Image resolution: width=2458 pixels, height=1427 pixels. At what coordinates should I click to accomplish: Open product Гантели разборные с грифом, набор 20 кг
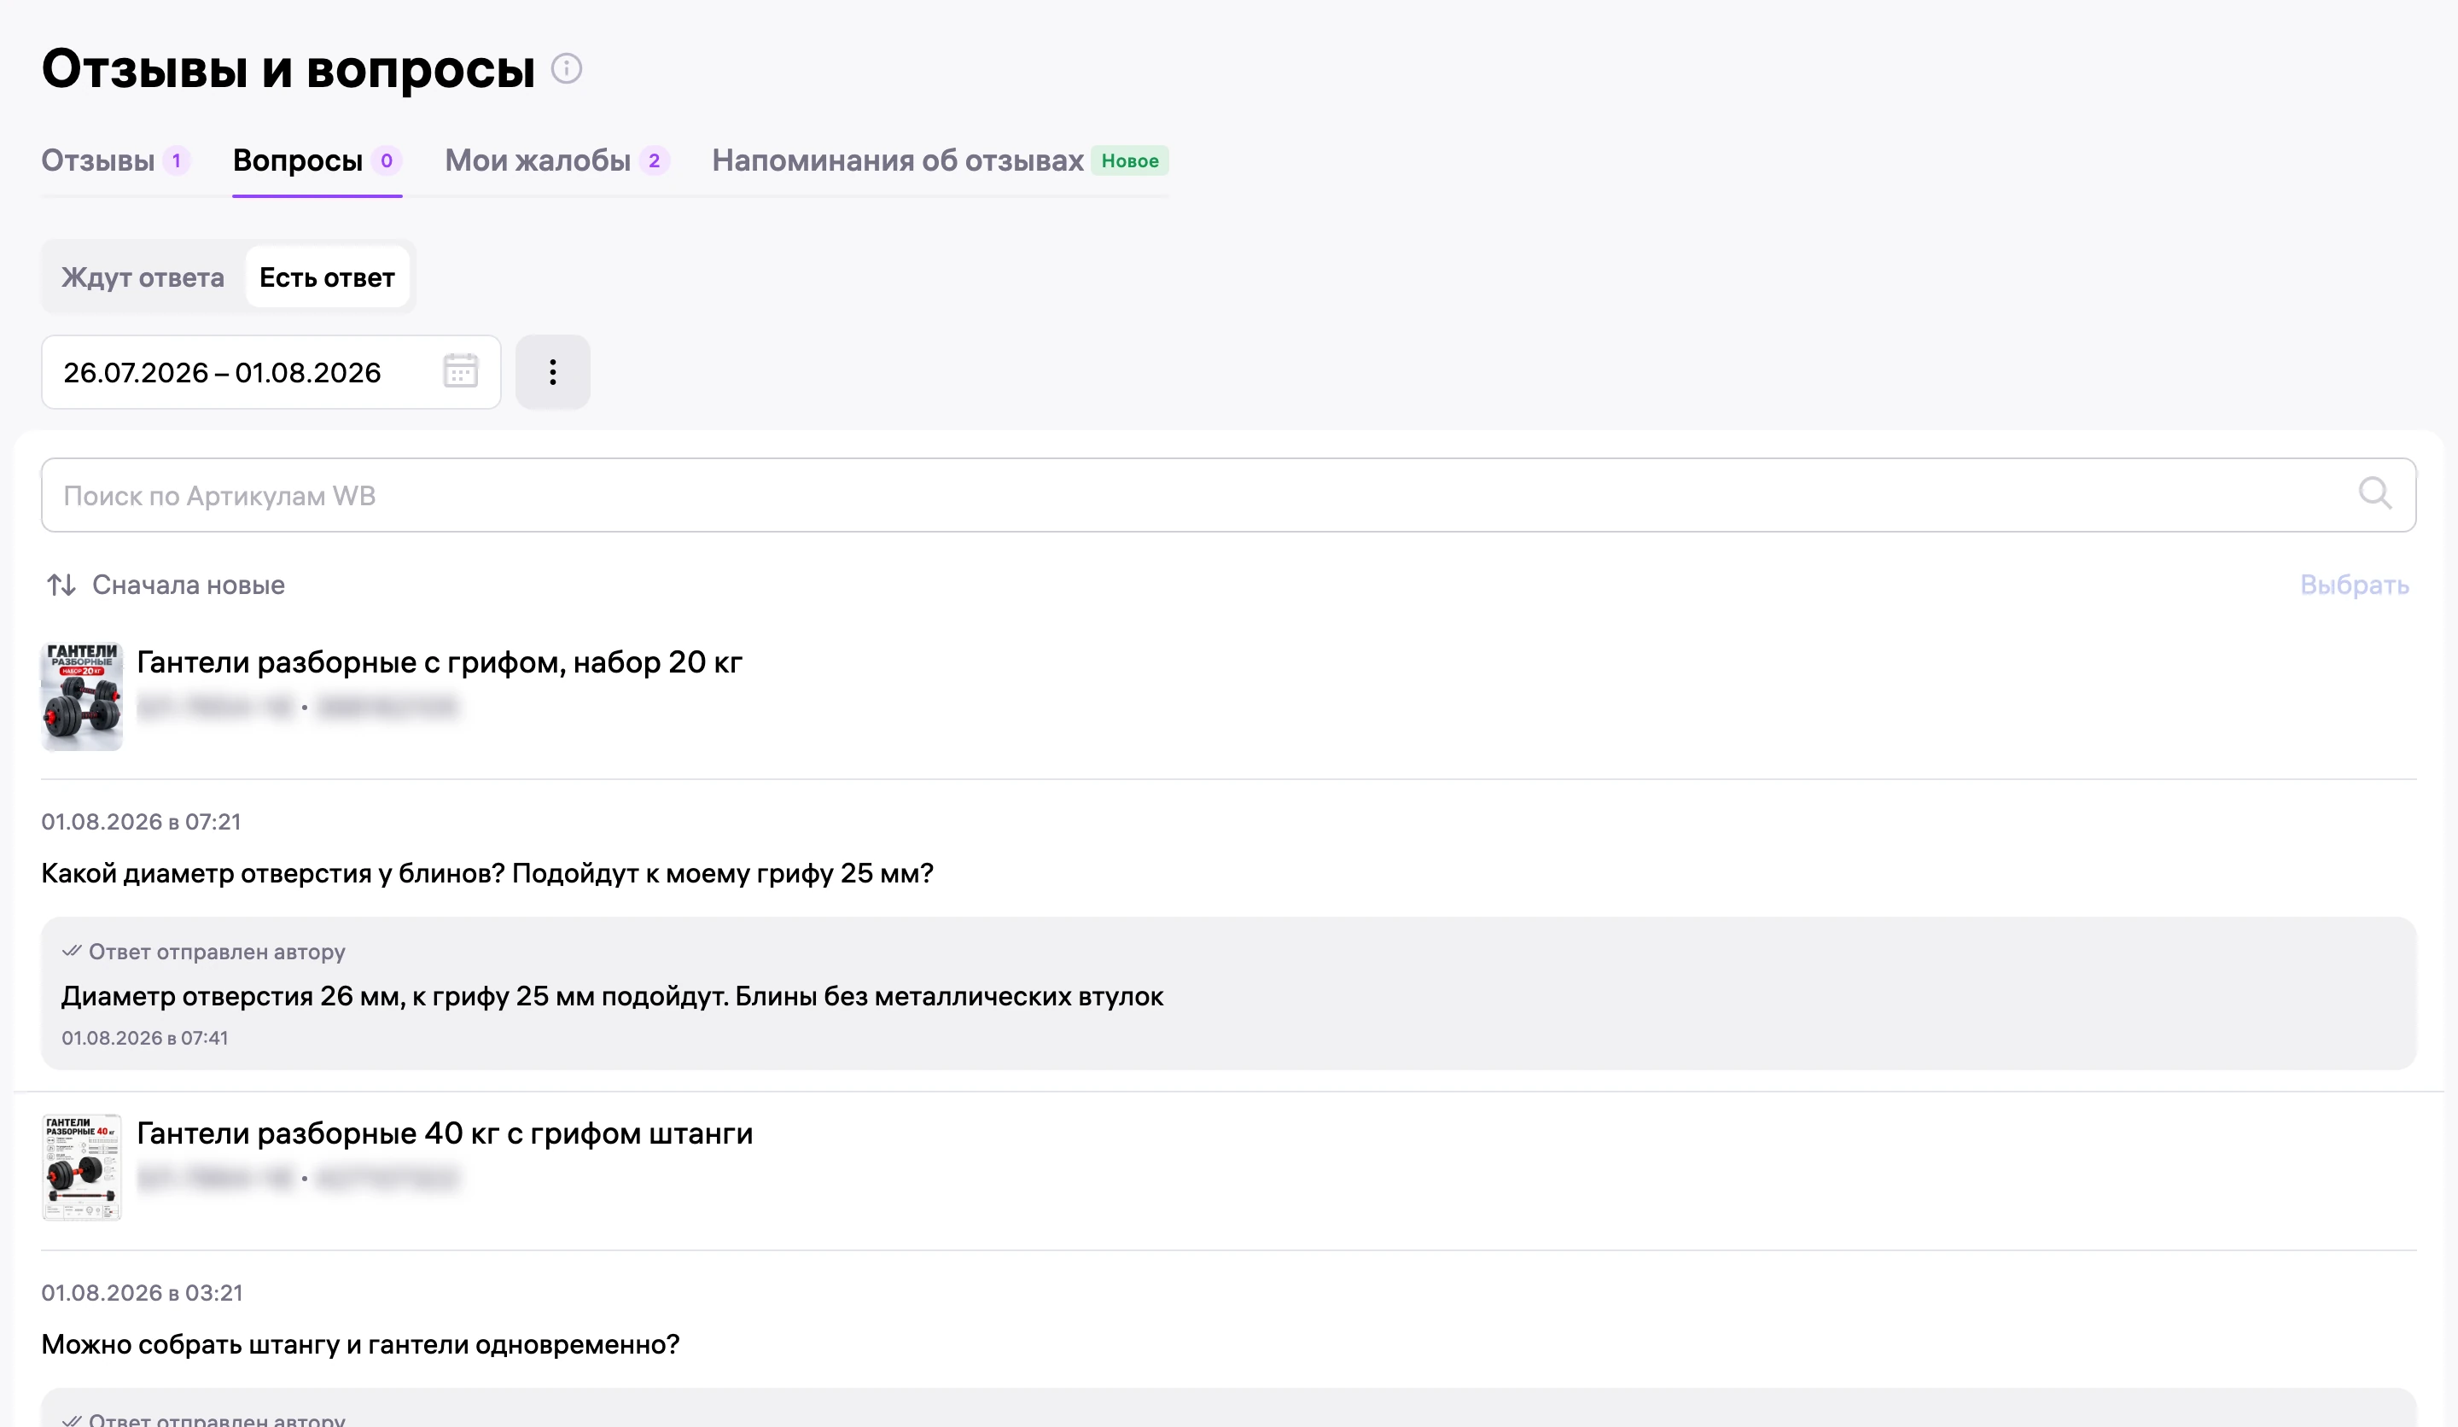click(439, 662)
